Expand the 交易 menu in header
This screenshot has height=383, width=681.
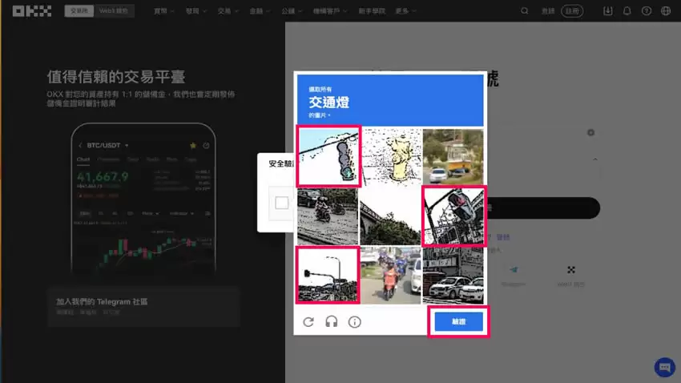pyautogui.click(x=228, y=11)
